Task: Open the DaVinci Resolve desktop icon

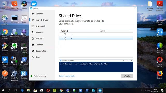Action: click(x=24, y=5)
